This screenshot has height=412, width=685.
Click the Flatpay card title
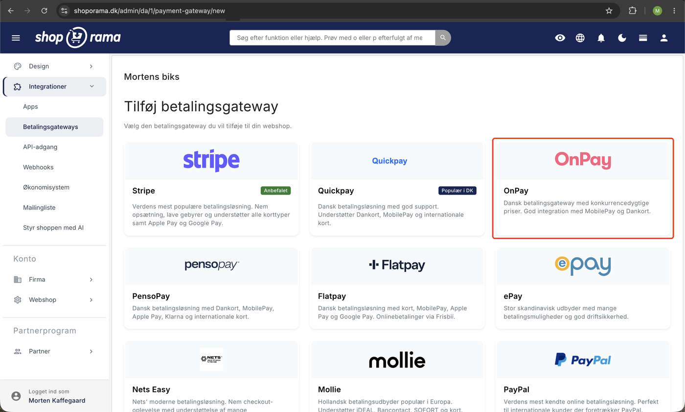(x=332, y=296)
